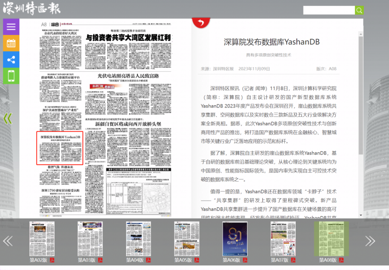Open article 搭建粤黔人力资源供应链平台
The width and height of the screenshot is (389, 270).
pos(61,78)
